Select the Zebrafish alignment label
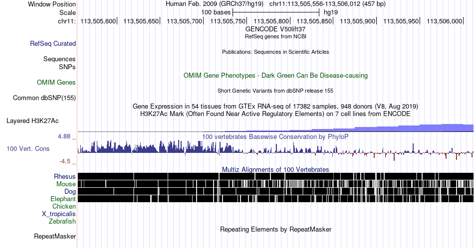This screenshot has width=474, height=248. [62, 221]
